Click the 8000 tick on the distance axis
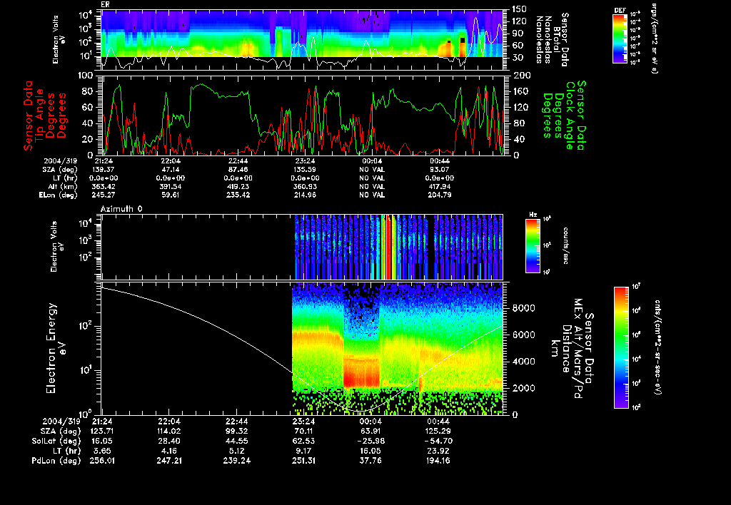 523,308
